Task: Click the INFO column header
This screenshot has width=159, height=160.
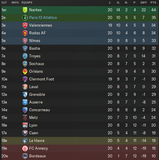Action: click(x=15, y=3)
